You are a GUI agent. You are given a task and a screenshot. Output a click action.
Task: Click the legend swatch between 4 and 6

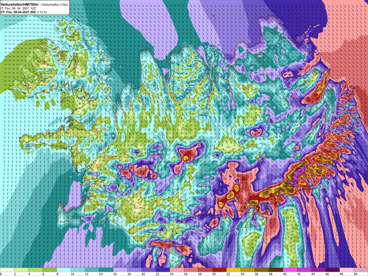[35, 270]
